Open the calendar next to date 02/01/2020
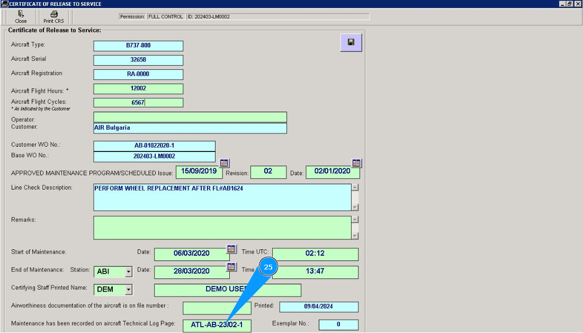583x333 pixels. (x=356, y=163)
